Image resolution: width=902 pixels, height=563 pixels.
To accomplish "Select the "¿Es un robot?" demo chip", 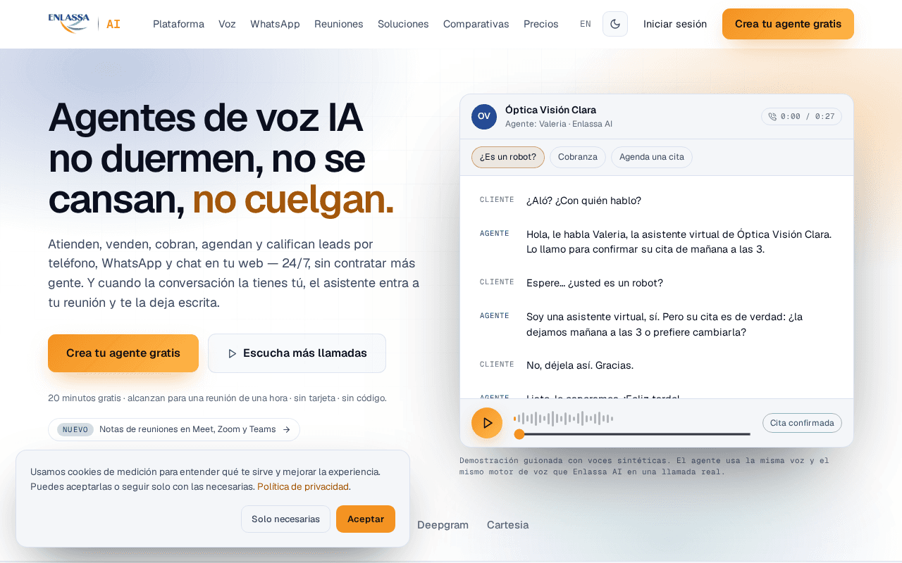I will (508, 157).
